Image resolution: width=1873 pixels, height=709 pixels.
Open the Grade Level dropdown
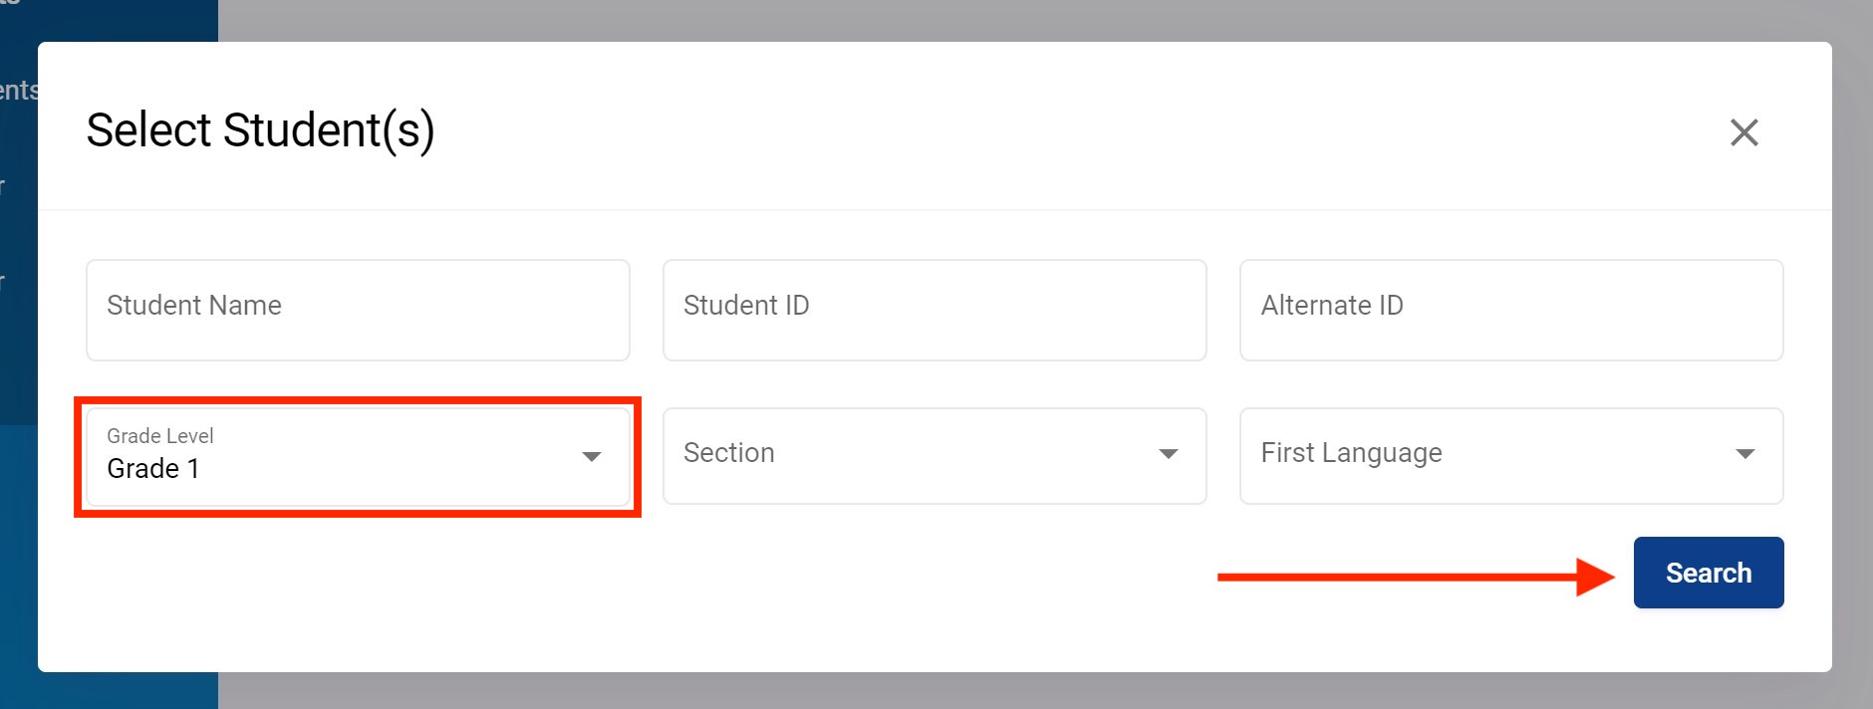coord(358,456)
